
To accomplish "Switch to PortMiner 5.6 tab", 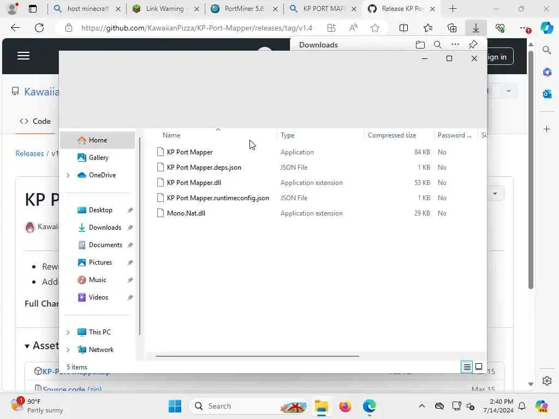I will 244,9.
